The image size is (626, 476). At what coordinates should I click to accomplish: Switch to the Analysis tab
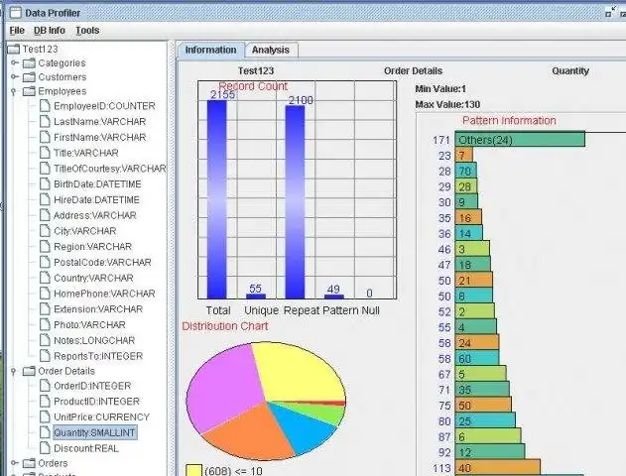(x=271, y=51)
